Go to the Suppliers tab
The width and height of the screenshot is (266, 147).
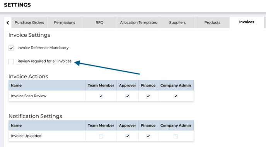177,22
